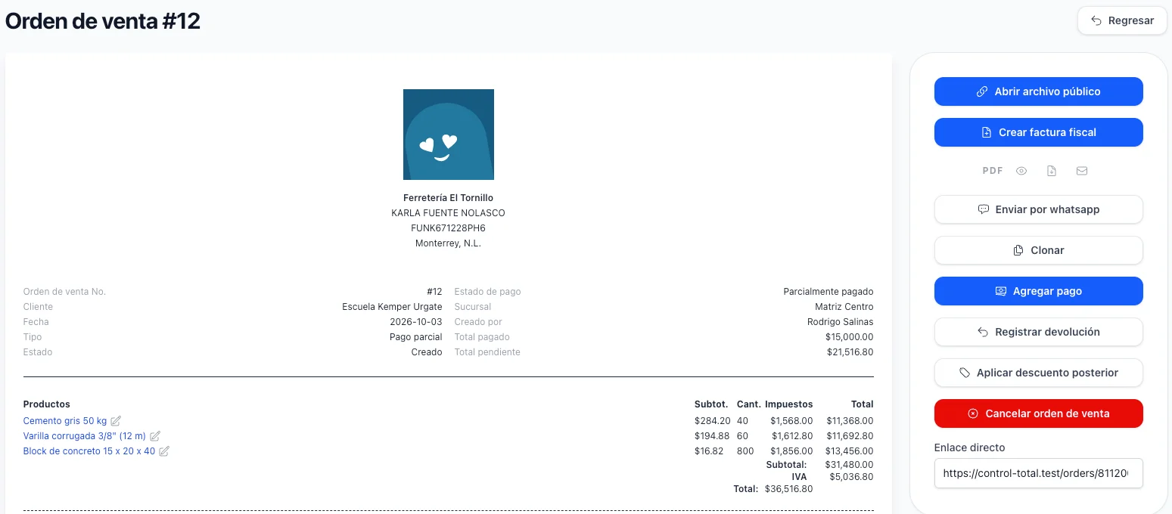
Task: Click the branch name Matriz Centro
Action: pyautogui.click(x=844, y=307)
